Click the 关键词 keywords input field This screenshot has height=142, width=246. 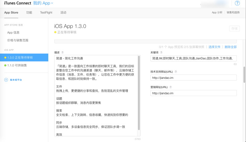pos(193,58)
